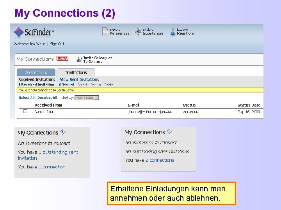Viewport: 281px width, 210px height.
Task: Click the Status column header
Action: pos(189,105)
